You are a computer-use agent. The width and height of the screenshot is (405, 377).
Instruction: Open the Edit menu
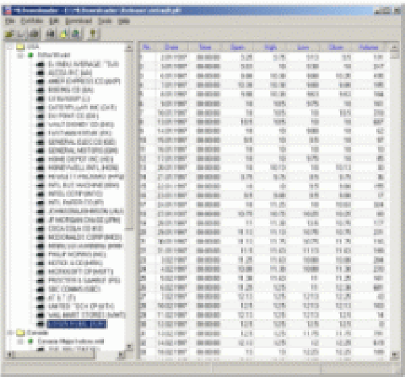tap(54, 21)
